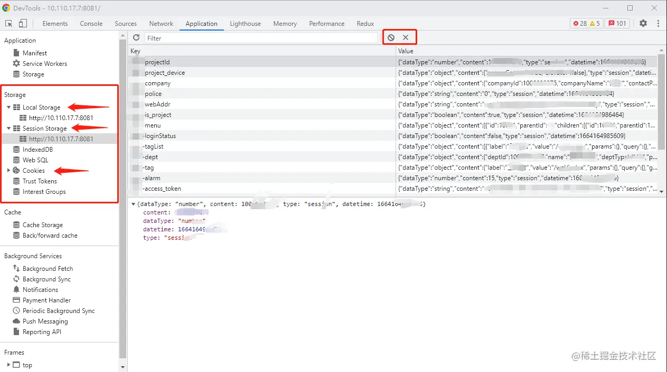Screen dimensions: 667x372
Task: Collapse the object preview triangle
Action: pos(133,204)
